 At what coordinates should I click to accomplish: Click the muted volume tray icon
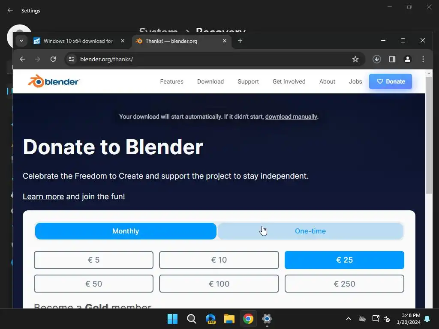pos(387,319)
